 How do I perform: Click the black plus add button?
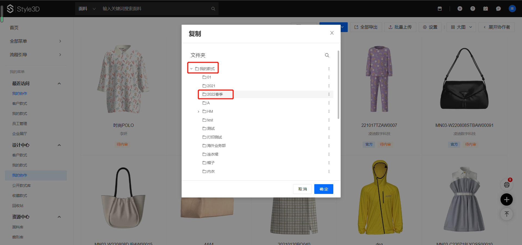pos(507,200)
